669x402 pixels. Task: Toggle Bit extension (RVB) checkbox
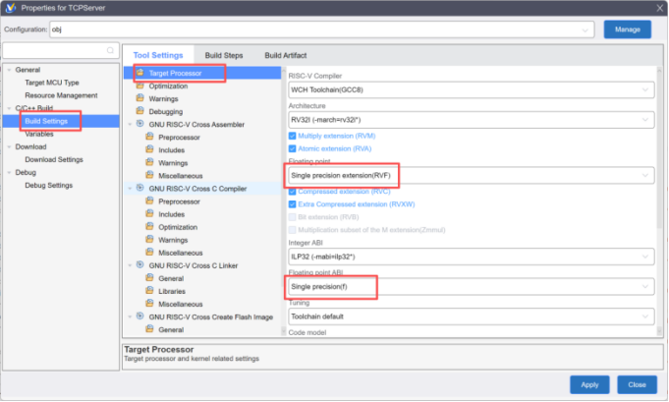coord(293,217)
